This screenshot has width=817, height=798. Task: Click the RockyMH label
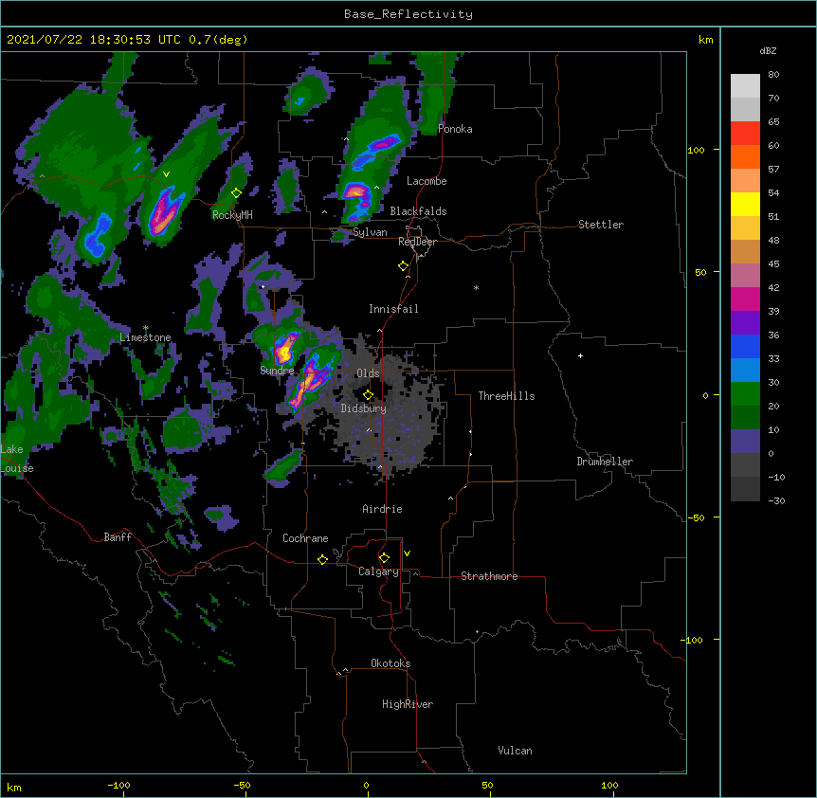click(x=232, y=214)
